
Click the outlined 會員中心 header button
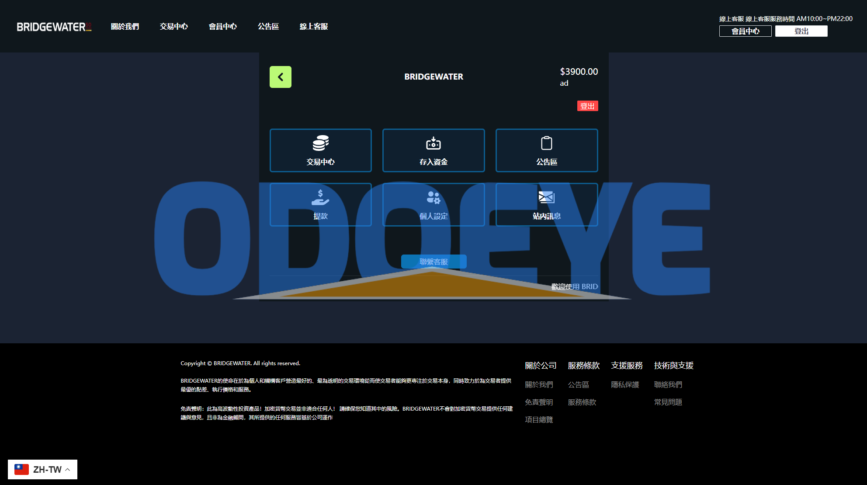click(745, 31)
